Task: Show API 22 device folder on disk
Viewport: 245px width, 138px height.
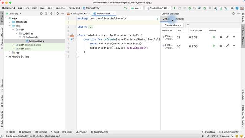Action: click(x=221, y=37)
